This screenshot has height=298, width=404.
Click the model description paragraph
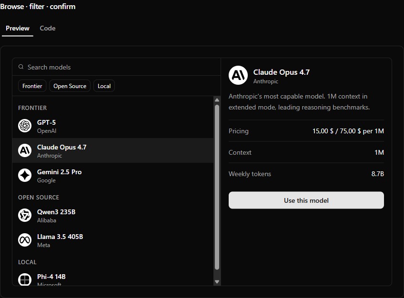[x=299, y=102]
